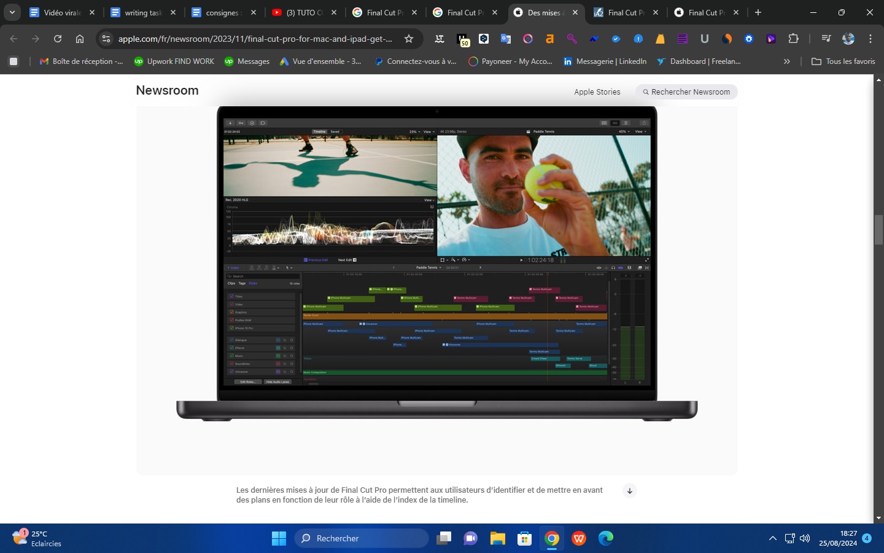Open the orange letter 'a' extension
884x553 pixels.
[549, 39]
